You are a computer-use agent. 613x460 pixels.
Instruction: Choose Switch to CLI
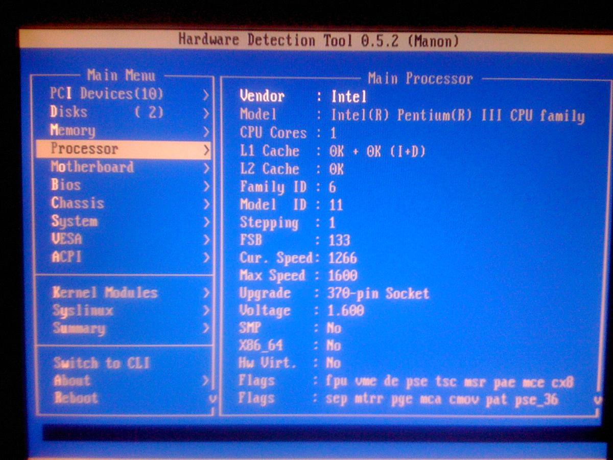[x=102, y=363]
